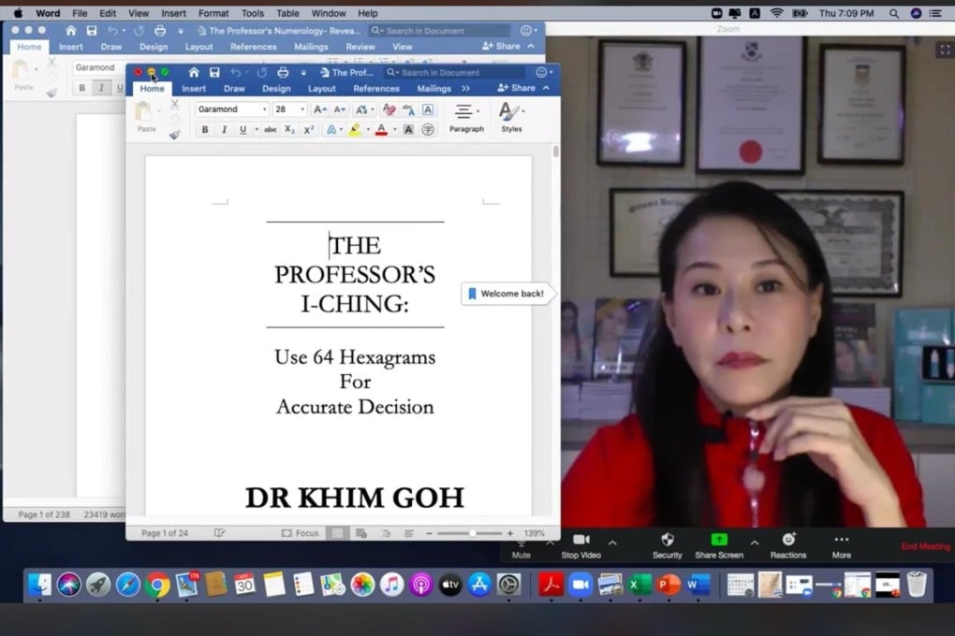Toggle bold formatting in the ribbon

pos(204,128)
